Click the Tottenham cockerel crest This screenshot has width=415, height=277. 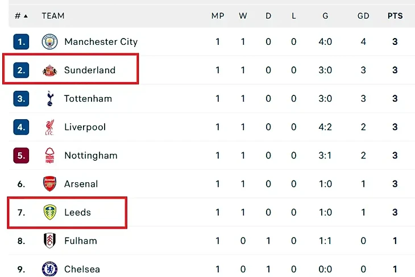50,99
